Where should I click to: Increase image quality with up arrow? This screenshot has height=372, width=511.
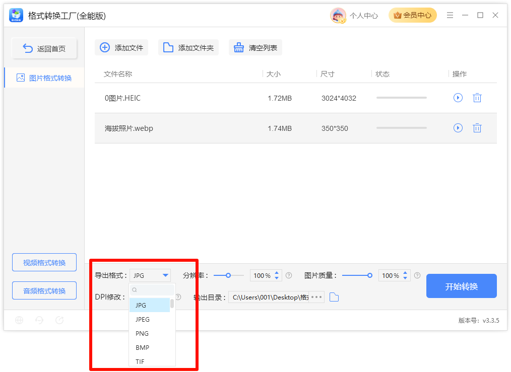pyautogui.click(x=405, y=273)
